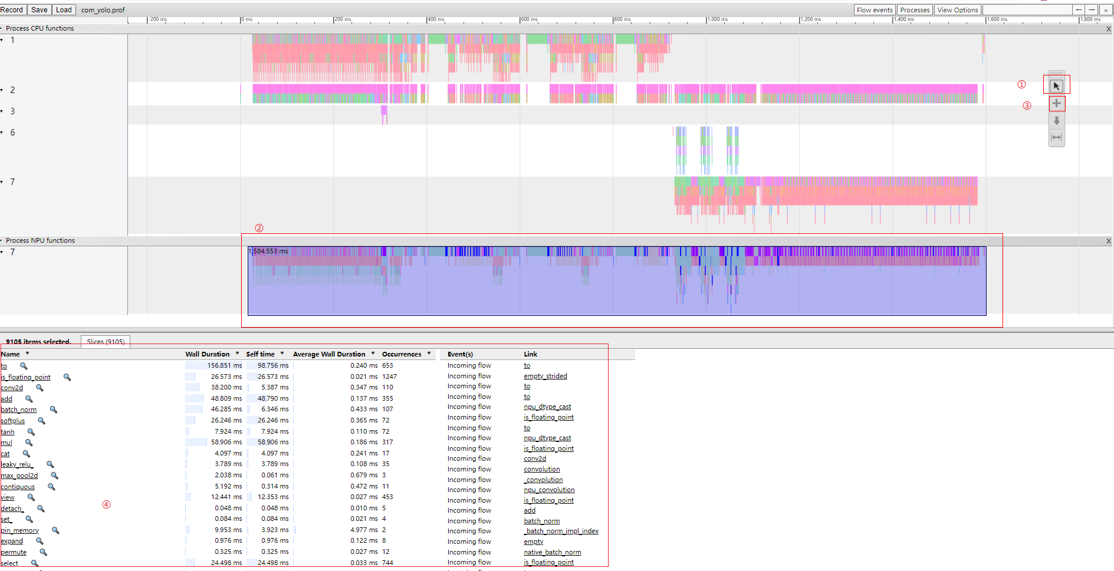Click magnifier icon beside view

(31, 497)
